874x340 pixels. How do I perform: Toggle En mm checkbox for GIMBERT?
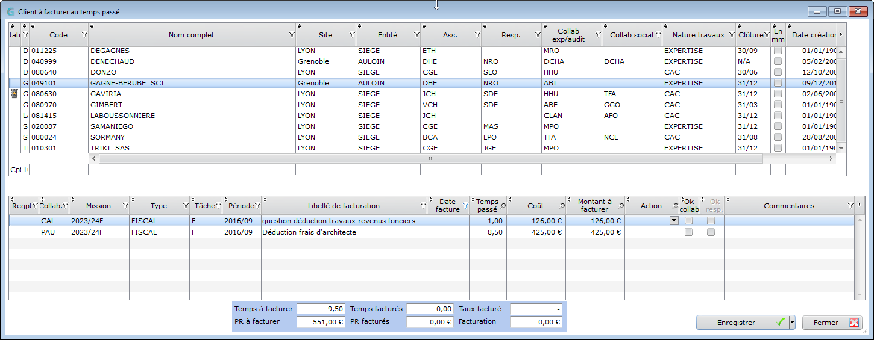pos(778,105)
